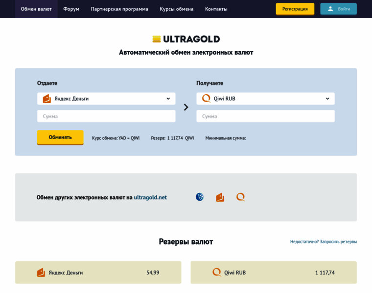Follow the ultragold.net link
Screen dimensions: 372x293
click(x=150, y=197)
